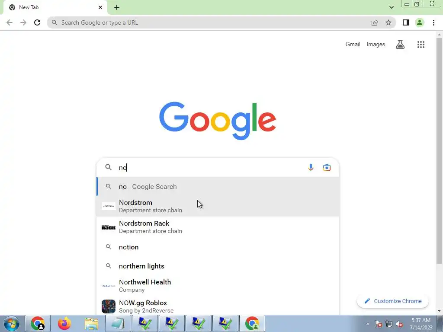Click the Nordstrom logo thumbnail
This screenshot has width=443, height=332.
109,206
